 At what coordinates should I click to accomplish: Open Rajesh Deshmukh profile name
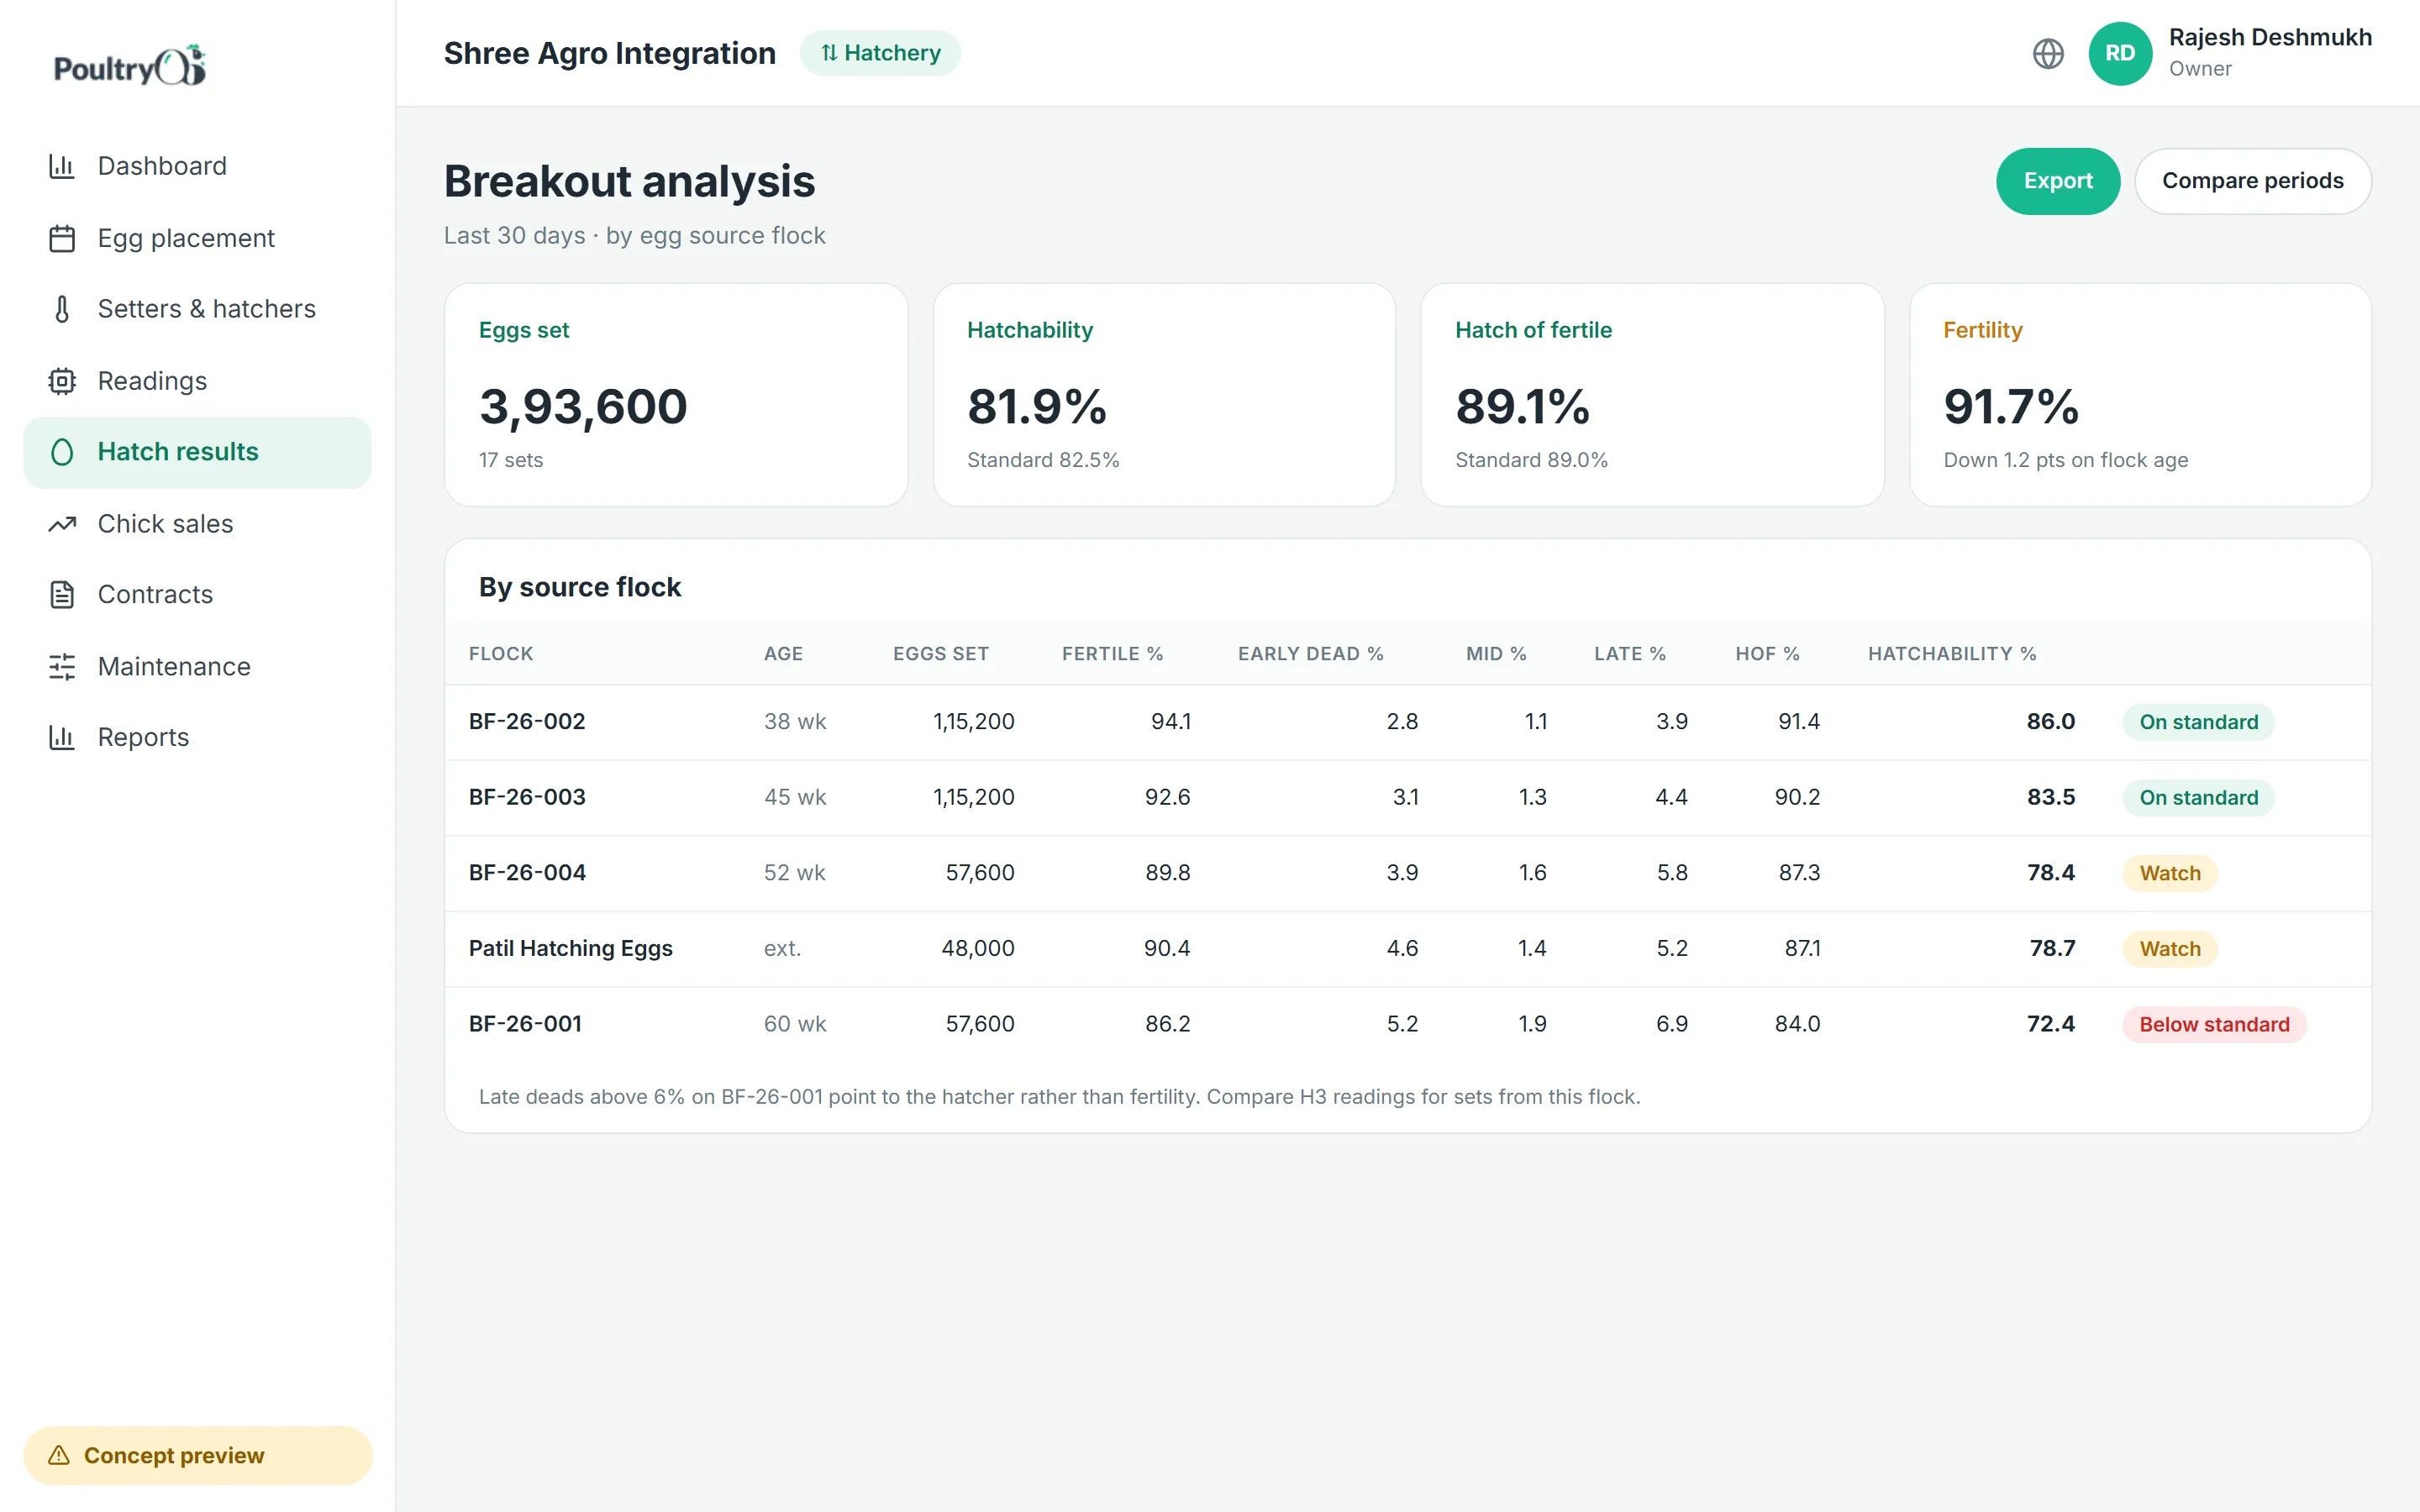(x=2270, y=38)
